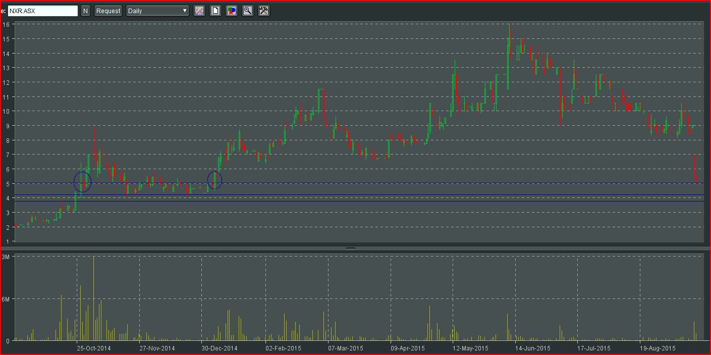Open the Daily interval dropdown
Viewport: 711px width, 355px height.
[157, 11]
